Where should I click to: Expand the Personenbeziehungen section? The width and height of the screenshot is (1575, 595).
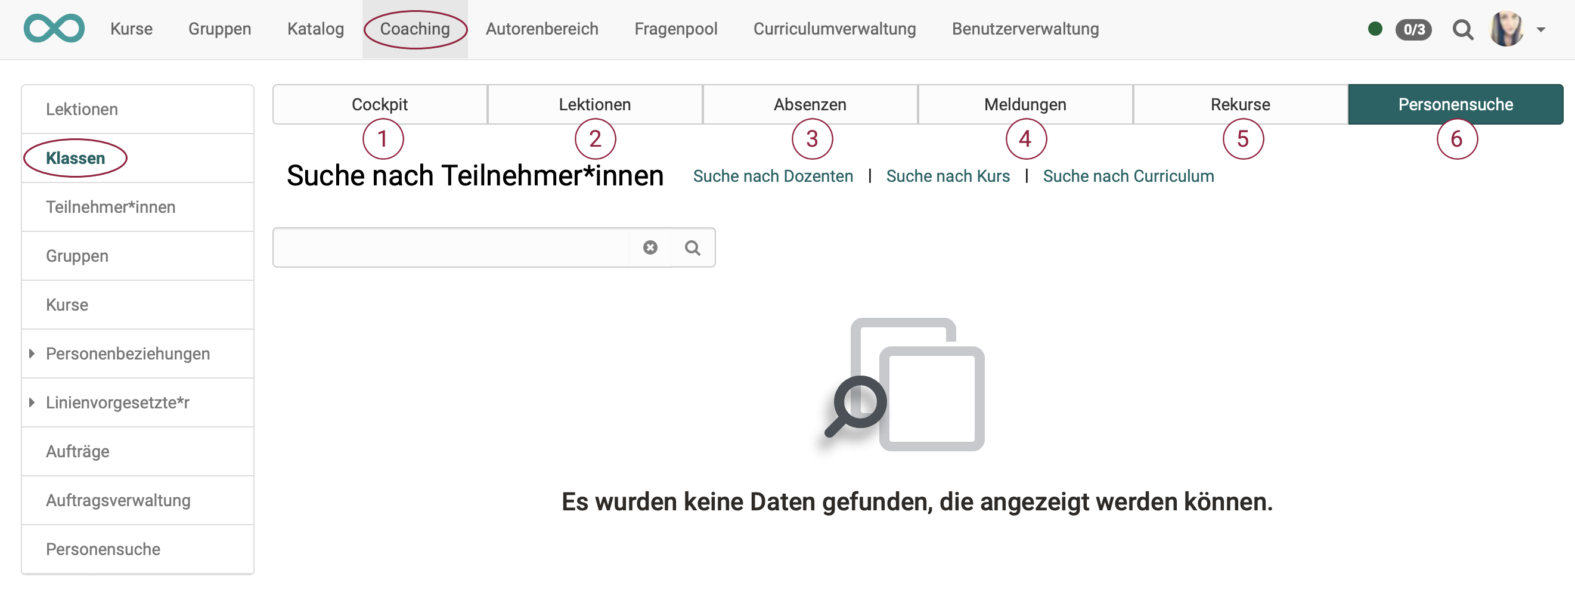(32, 354)
